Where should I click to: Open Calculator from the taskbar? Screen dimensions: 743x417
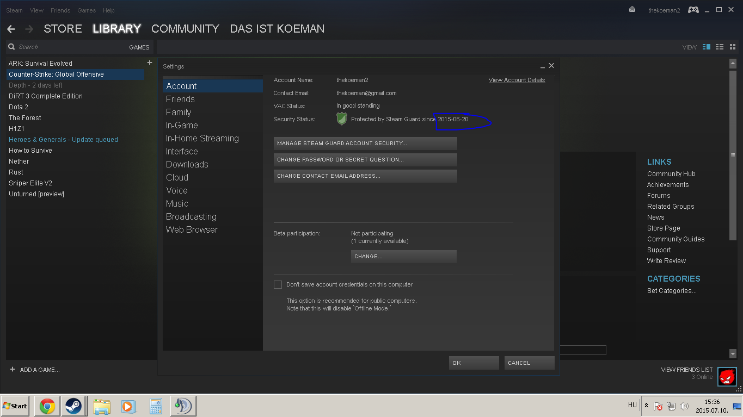click(156, 406)
